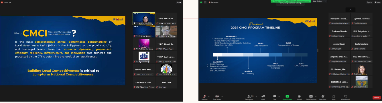Select Jenina Mae Manahan tile

click(144, 70)
